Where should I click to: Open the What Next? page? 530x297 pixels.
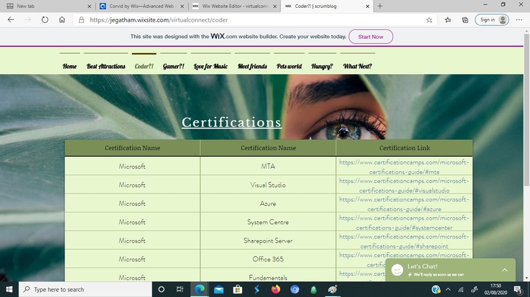357,66
